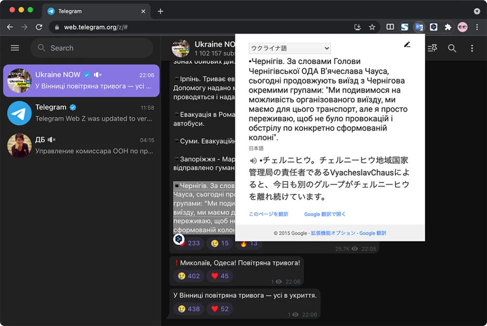Open Chrome's three-dot menu
The image size is (487, 326).
coord(477,27)
